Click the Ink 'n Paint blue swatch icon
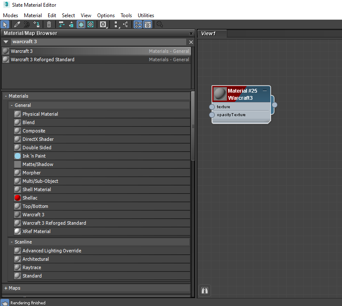342x306 pixels. click(x=18, y=156)
